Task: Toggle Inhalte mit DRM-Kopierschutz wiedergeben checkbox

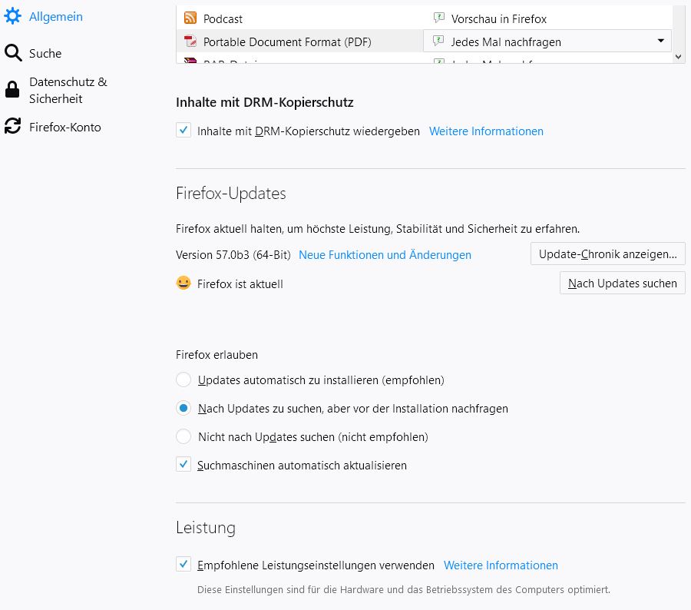Action: (x=183, y=130)
